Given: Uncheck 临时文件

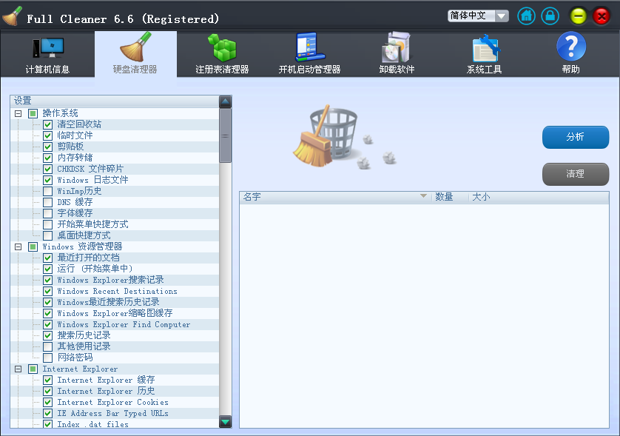Looking at the screenshot, I should tap(48, 135).
